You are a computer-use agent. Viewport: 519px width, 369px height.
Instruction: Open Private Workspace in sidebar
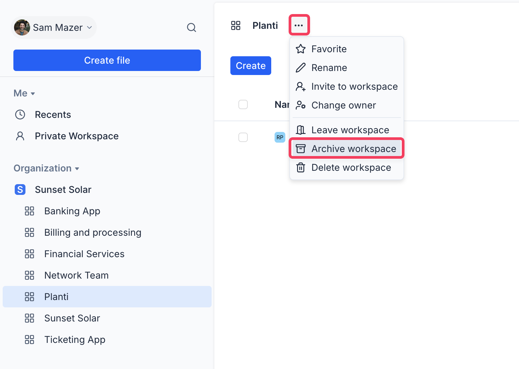76,136
